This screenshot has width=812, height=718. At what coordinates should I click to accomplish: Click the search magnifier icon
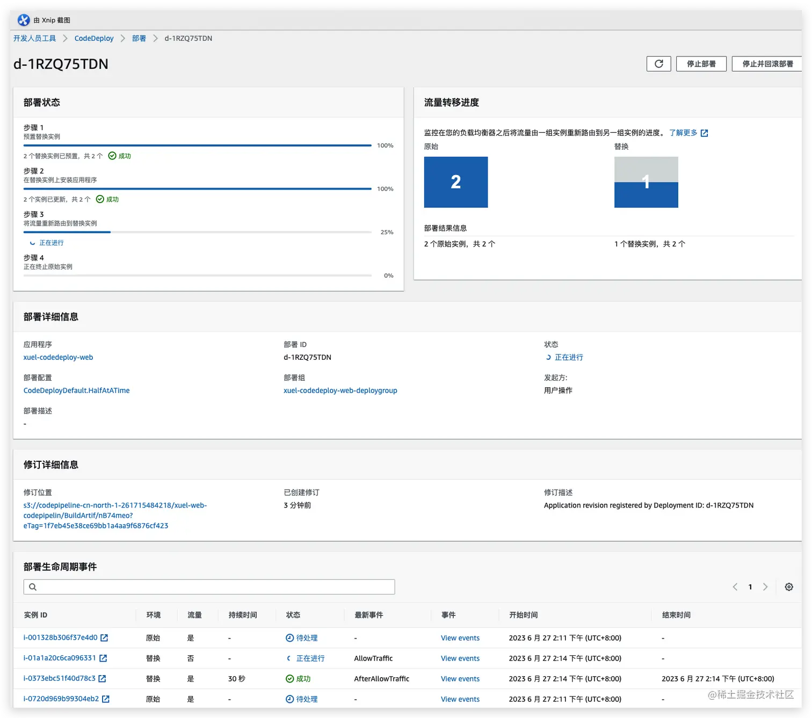33,587
